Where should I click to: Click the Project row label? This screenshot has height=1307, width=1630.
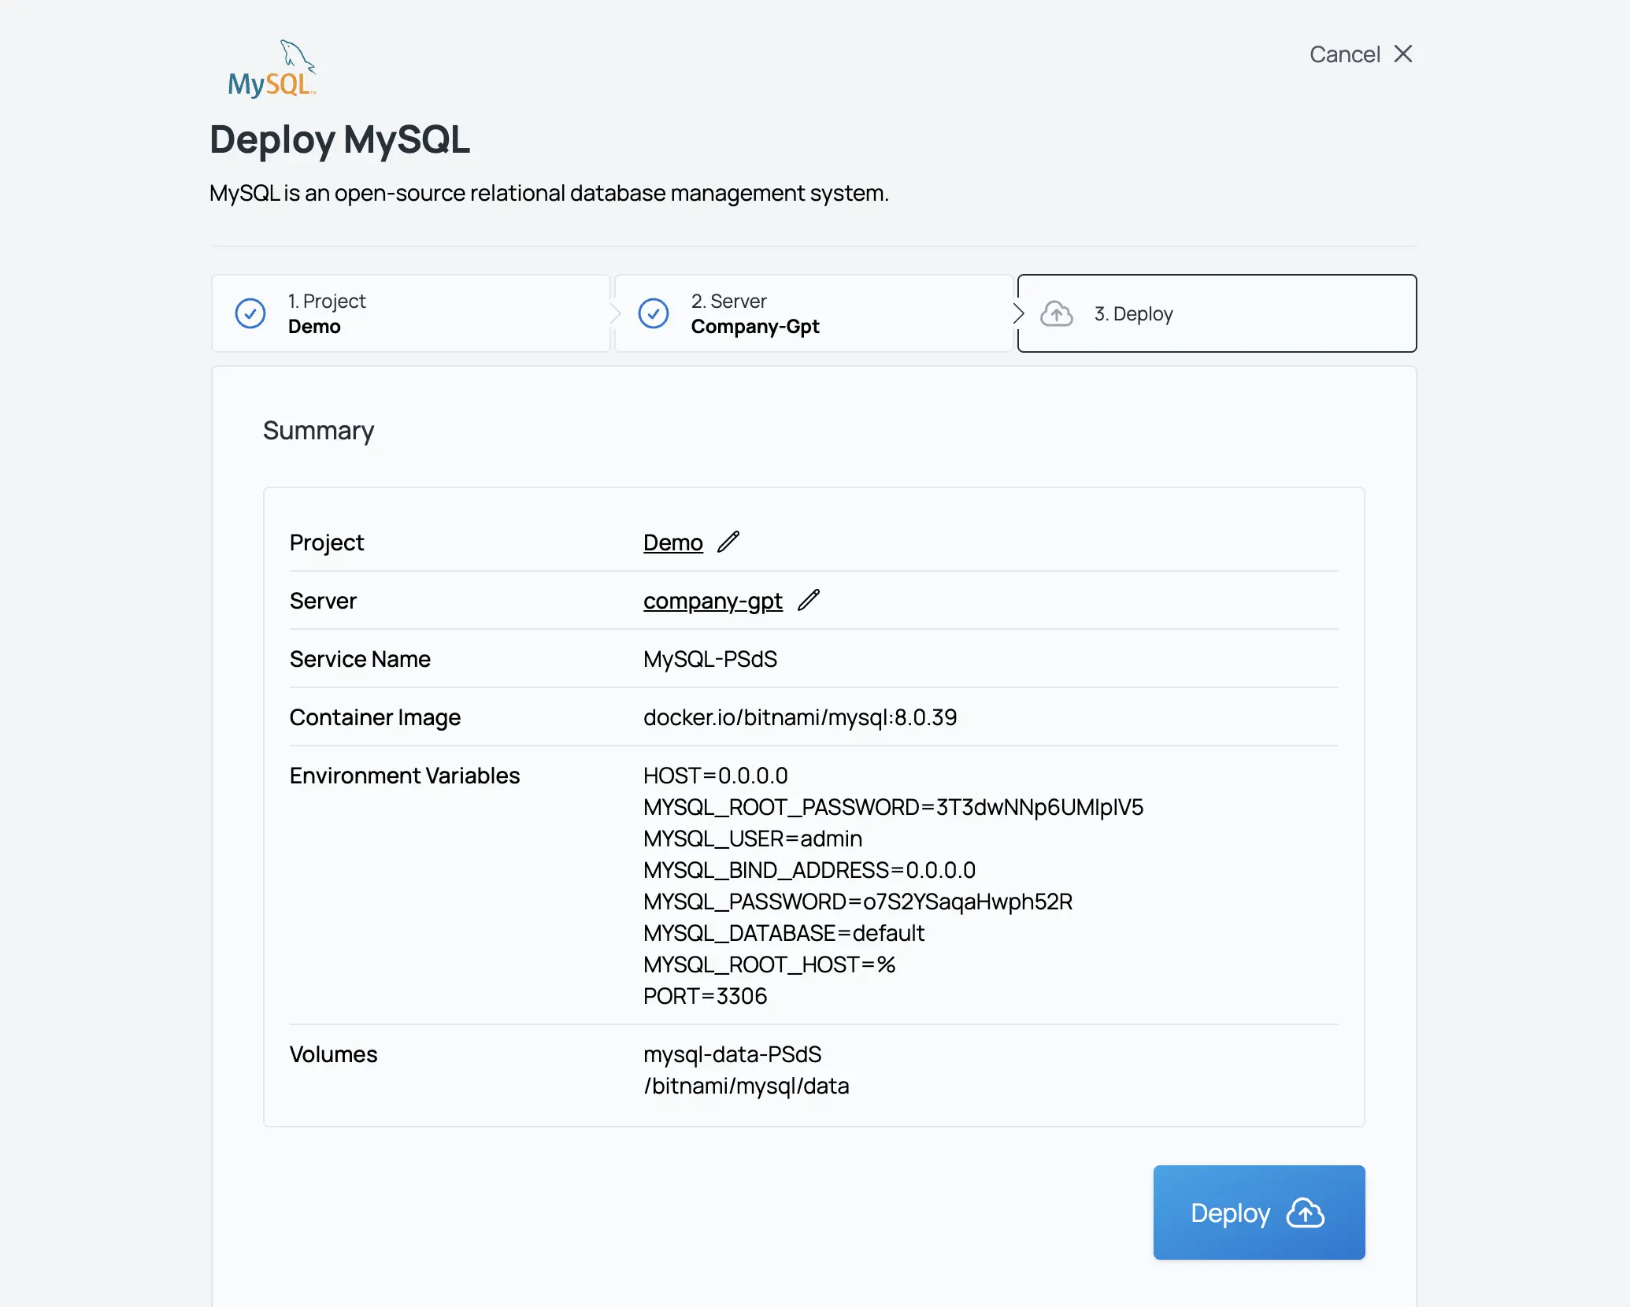tap(327, 542)
